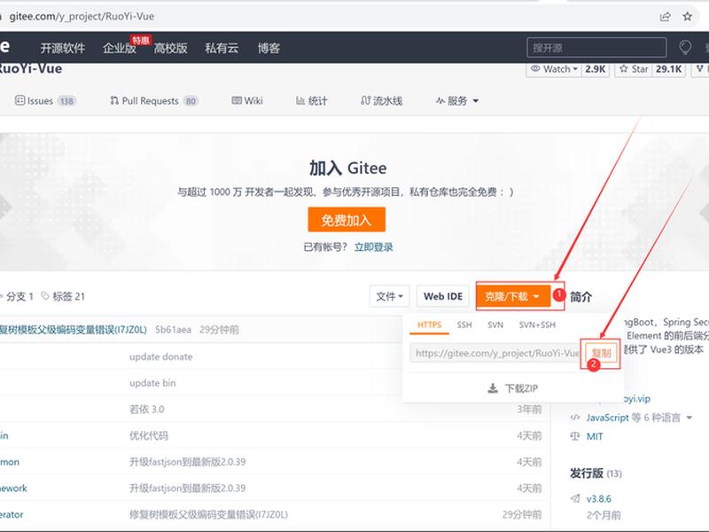This screenshot has height=532, width=709.
Task: Open the 文件 dropdown button
Action: pyautogui.click(x=389, y=296)
